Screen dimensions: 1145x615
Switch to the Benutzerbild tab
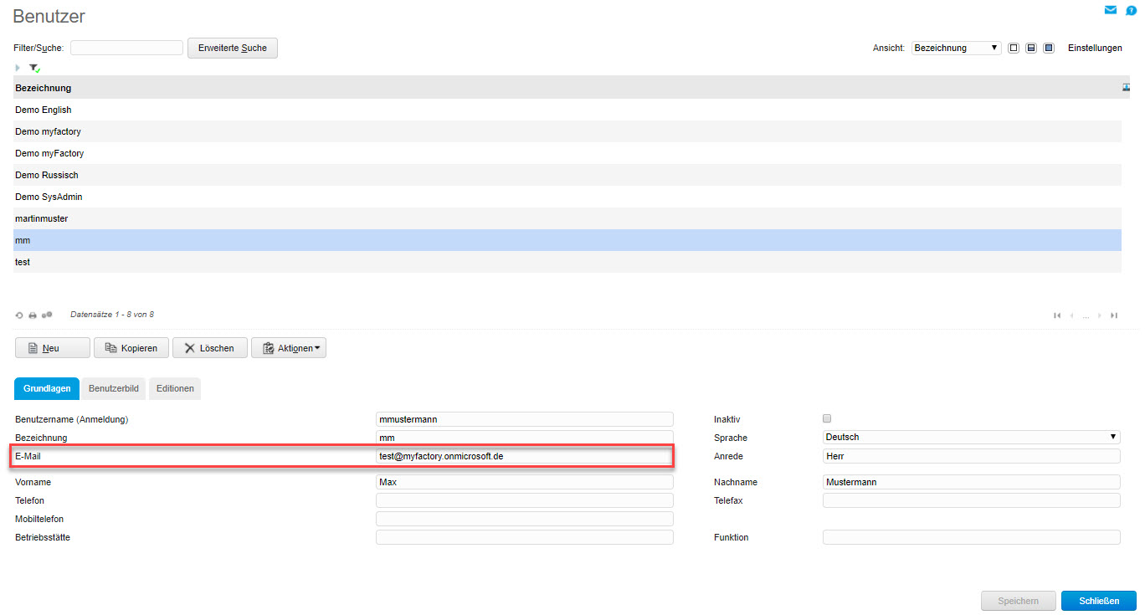click(x=114, y=389)
